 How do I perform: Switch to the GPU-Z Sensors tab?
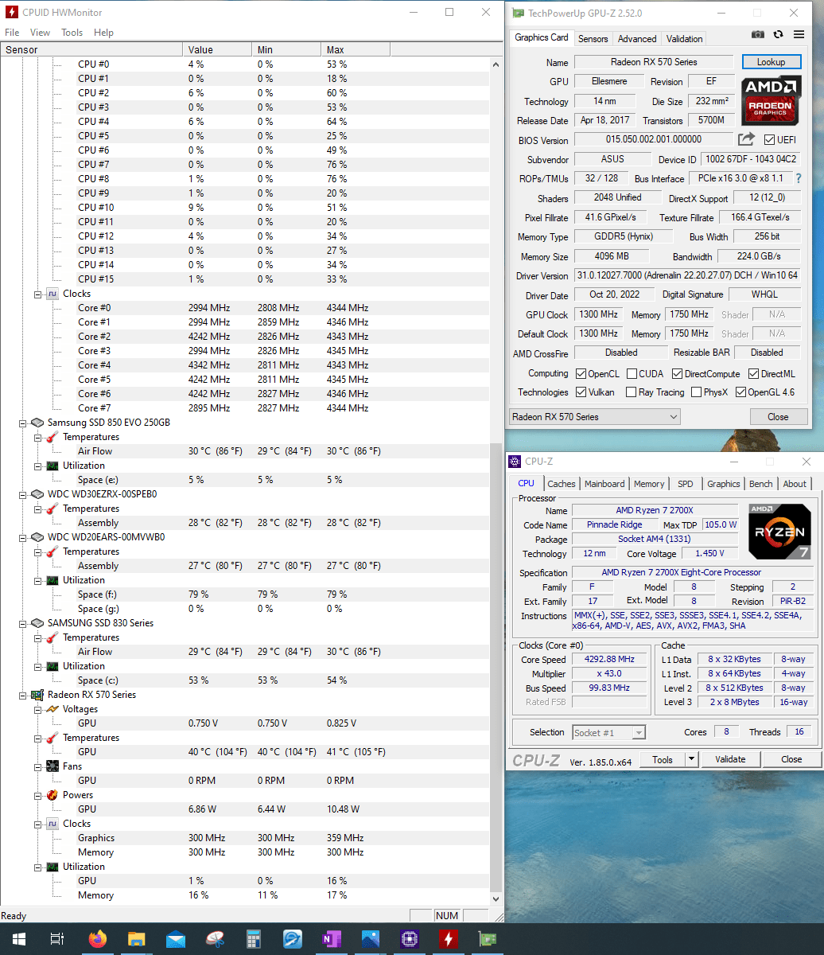click(x=593, y=38)
